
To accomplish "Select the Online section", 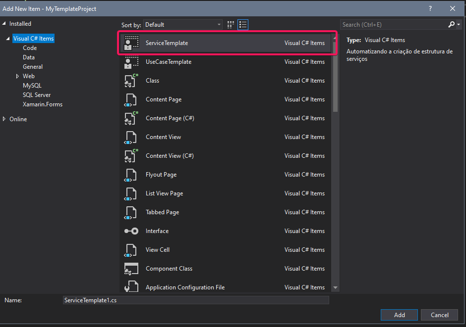I will [18, 119].
